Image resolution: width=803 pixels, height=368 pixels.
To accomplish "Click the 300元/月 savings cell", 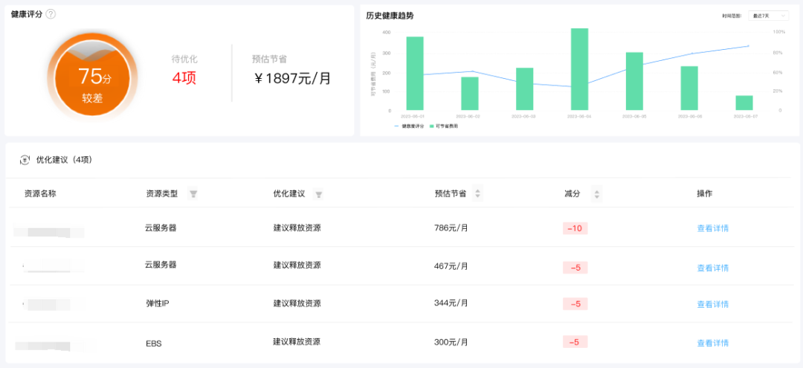I will pos(451,341).
